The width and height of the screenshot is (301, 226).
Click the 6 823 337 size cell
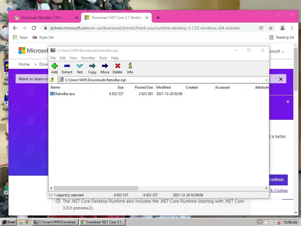116,94
